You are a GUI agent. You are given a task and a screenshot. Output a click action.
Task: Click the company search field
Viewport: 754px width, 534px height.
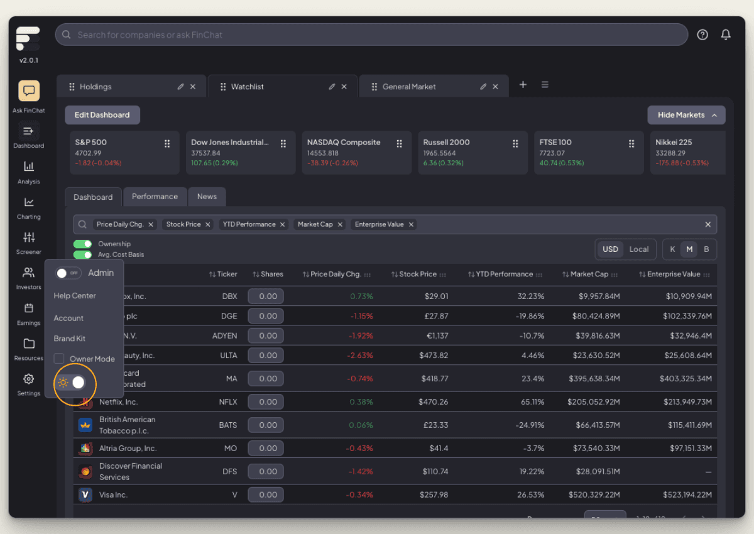(x=371, y=35)
